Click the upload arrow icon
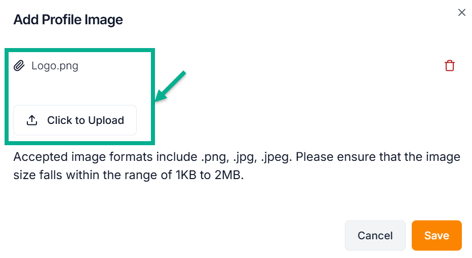The image size is (472, 258). pos(32,120)
